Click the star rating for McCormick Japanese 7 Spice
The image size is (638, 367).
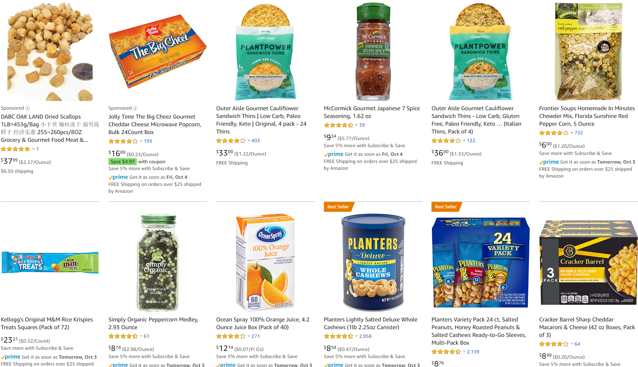click(338, 125)
